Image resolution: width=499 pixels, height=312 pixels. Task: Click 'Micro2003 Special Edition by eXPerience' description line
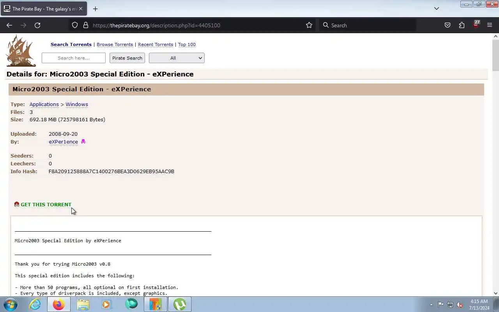[x=68, y=241]
